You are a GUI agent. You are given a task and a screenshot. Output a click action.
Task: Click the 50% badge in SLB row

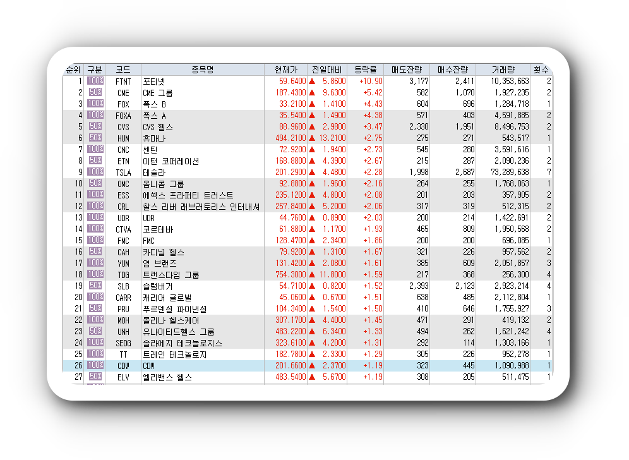pyautogui.click(x=95, y=286)
